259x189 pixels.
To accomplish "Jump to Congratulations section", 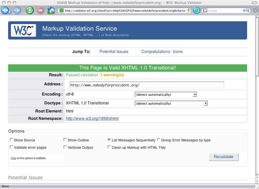I will pyautogui.click(x=156, y=52).
